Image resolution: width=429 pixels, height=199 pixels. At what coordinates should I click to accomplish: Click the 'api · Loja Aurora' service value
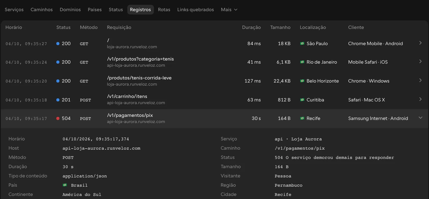(x=298, y=139)
